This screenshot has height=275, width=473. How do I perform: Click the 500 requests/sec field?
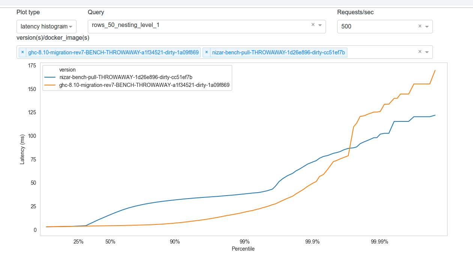[385, 27]
